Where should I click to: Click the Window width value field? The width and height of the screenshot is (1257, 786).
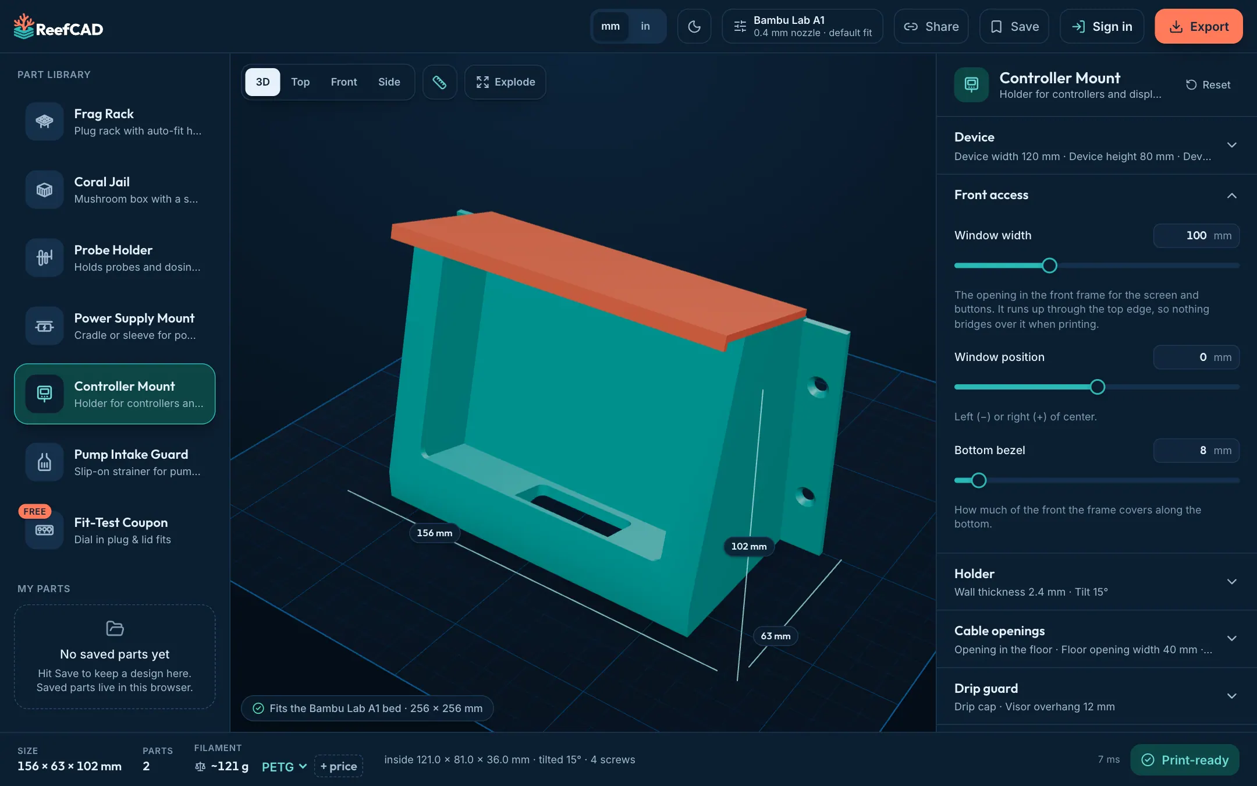(1196, 236)
